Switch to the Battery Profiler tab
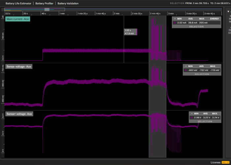The image size is (231, 165). [x=44, y=3]
